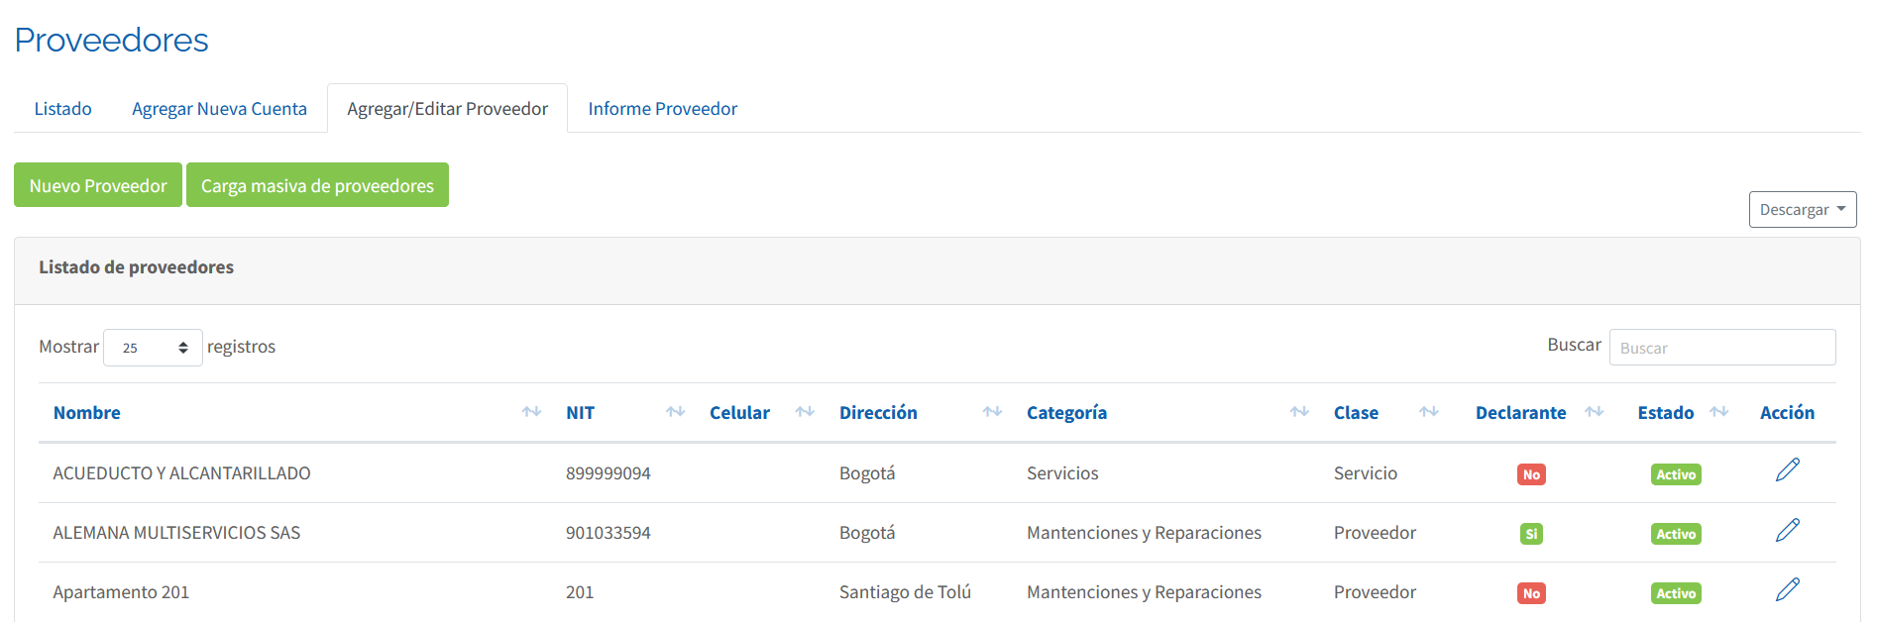Click Carga masiva de proveedores button
Image resolution: width=1877 pixels, height=622 pixels.
(x=317, y=185)
